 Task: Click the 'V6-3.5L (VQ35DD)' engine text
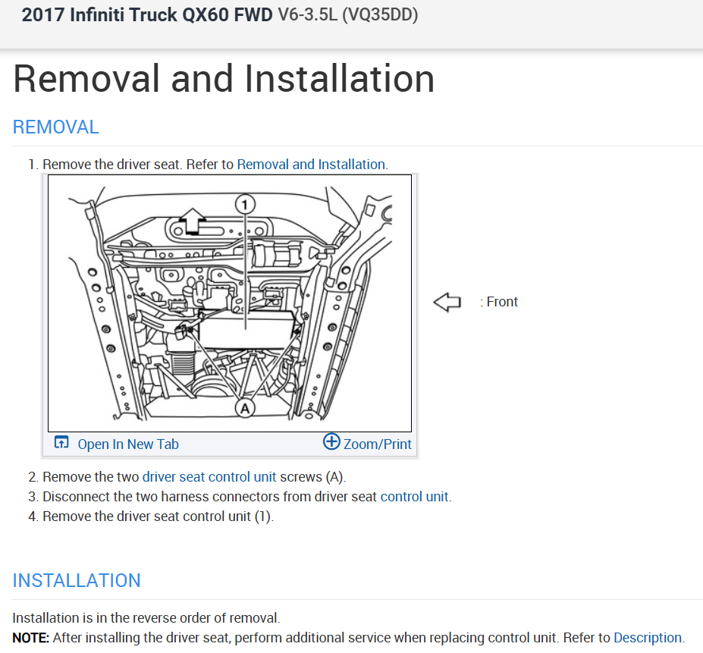click(x=348, y=15)
